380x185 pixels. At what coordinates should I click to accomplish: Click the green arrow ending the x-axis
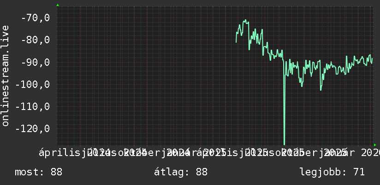375,145
